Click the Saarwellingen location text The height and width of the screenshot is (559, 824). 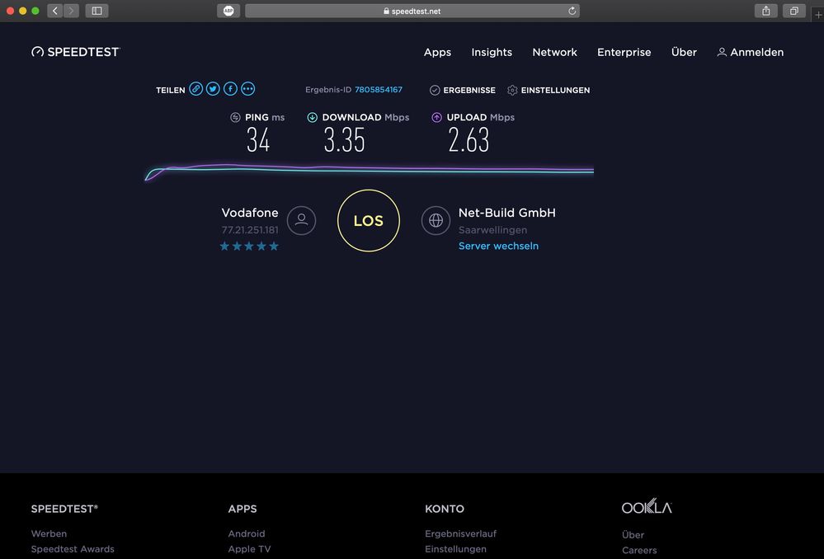(492, 229)
